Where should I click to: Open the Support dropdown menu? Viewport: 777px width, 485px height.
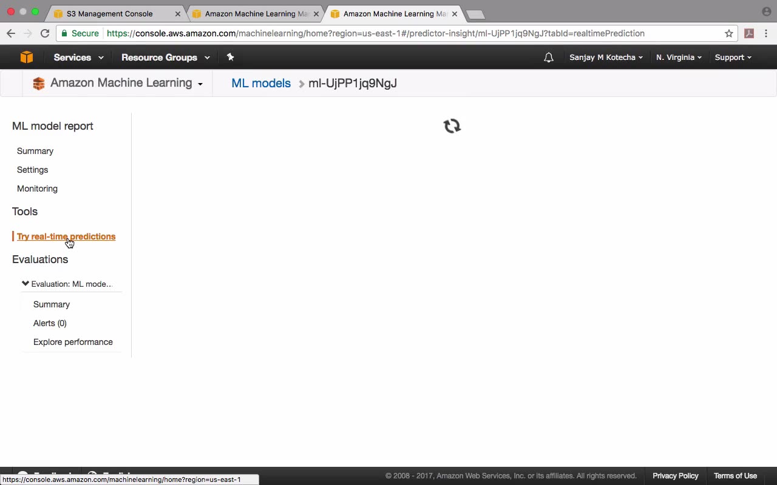[733, 58]
